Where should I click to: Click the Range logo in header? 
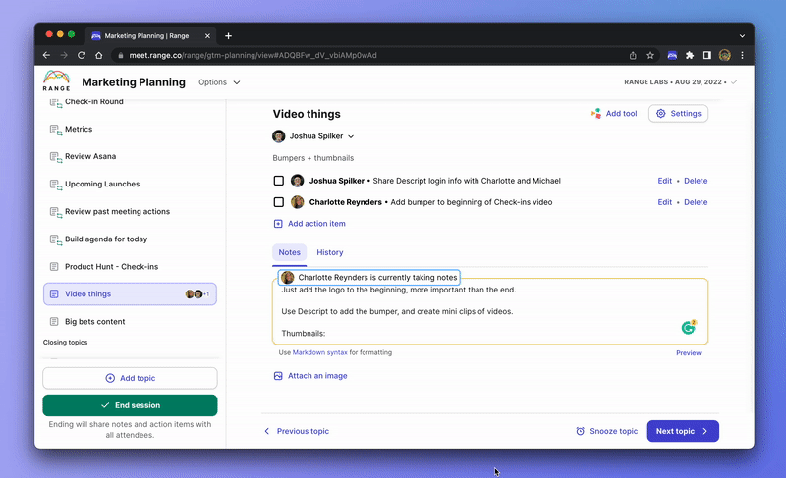(56, 81)
